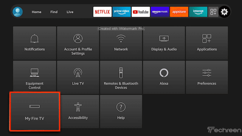Viewport: 242px width, 136px height.
Task: Open Notifications settings tile
Action: point(34,43)
